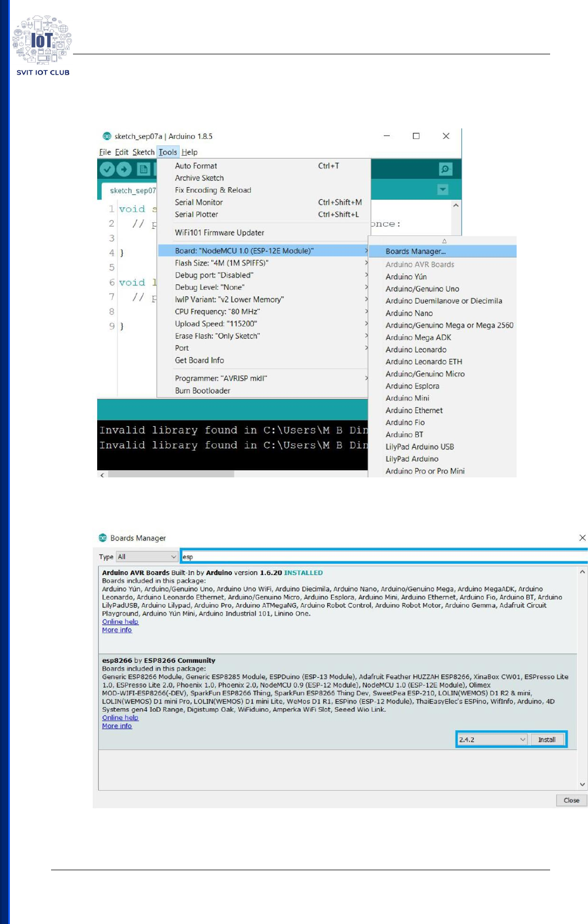Screen dimensions: 588x924
Task: Open Online help link under Arduino AVR Boards
Action: pyautogui.click(x=120, y=622)
